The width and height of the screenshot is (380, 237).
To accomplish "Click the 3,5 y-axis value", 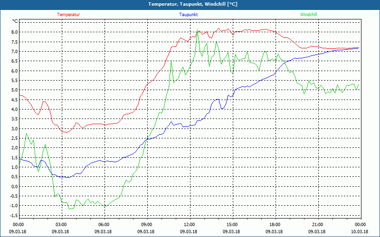I will click(15, 119).
